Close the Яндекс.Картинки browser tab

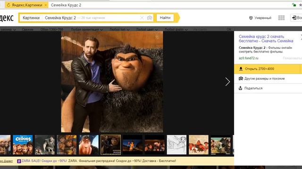point(46,5)
